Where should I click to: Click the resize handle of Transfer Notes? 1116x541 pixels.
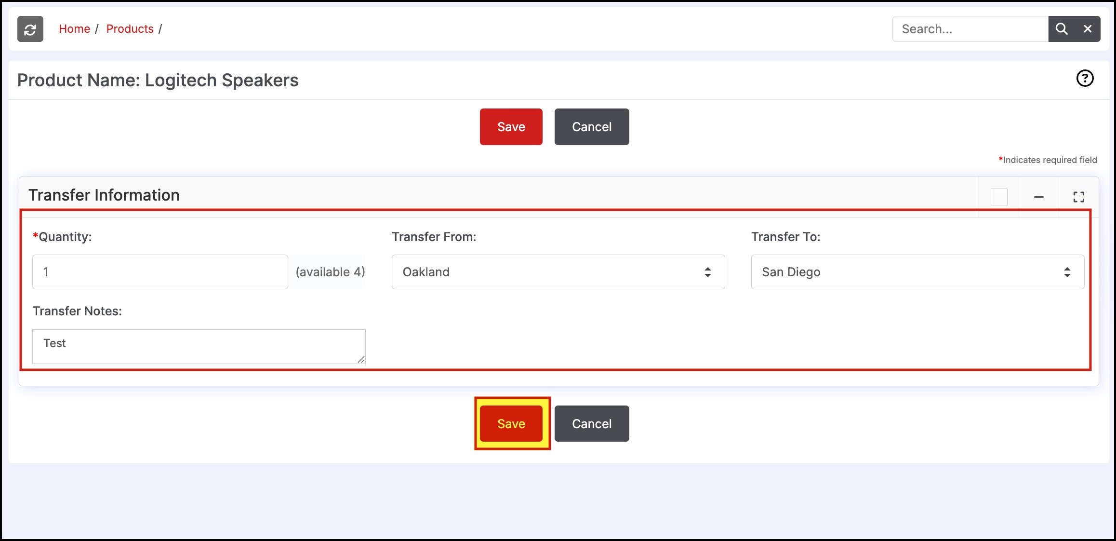pyautogui.click(x=361, y=359)
